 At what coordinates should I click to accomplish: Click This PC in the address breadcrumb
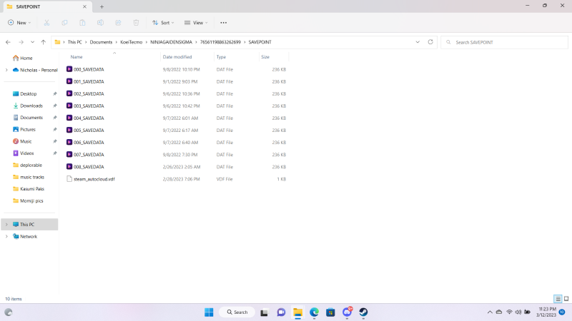[75, 42]
